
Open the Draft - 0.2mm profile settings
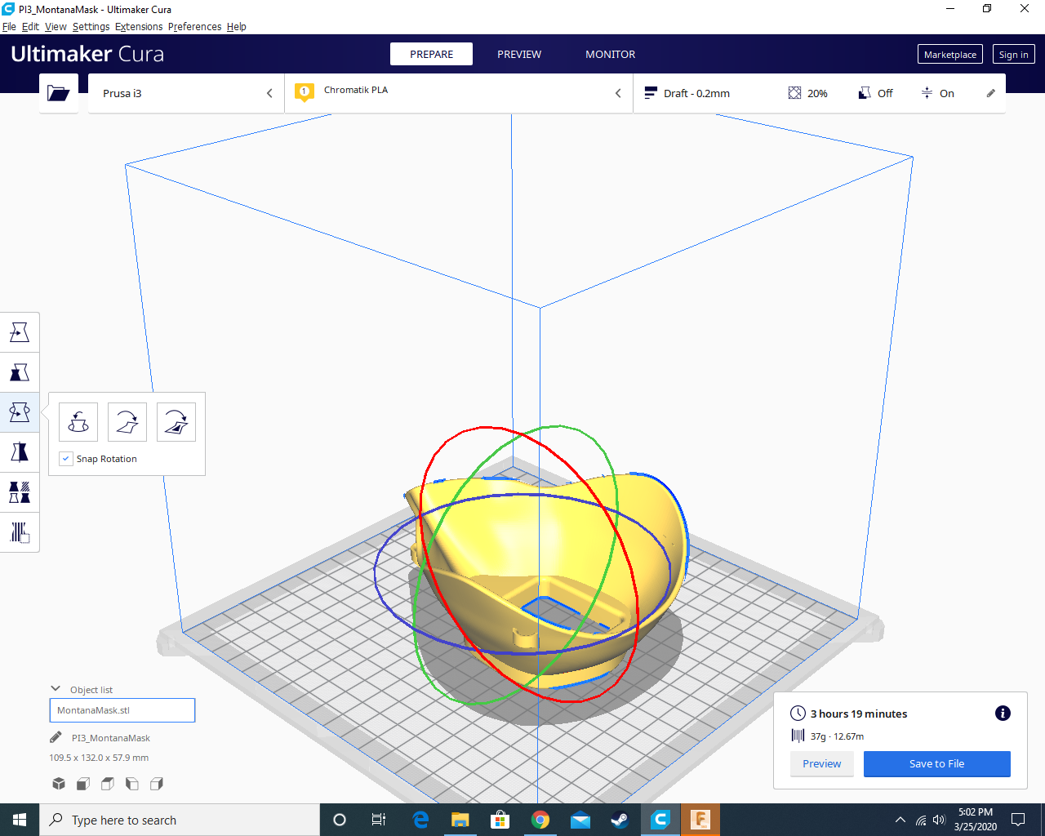pos(687,93)
